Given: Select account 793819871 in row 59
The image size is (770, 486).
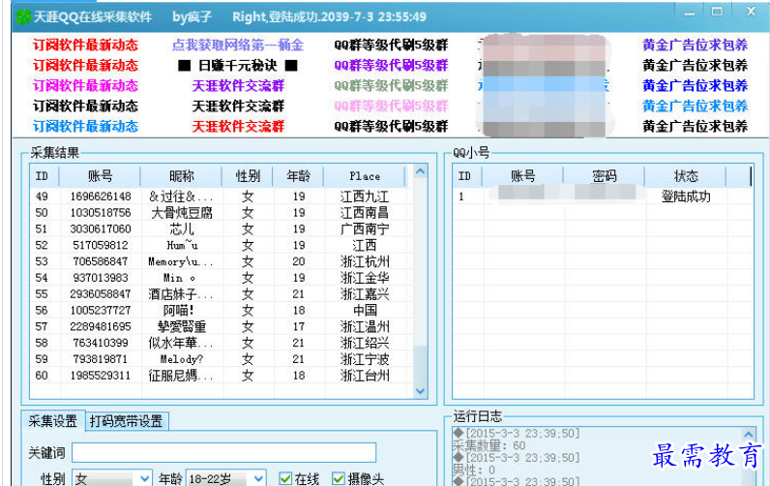Looking at the screenshot, I should [101, 359].
